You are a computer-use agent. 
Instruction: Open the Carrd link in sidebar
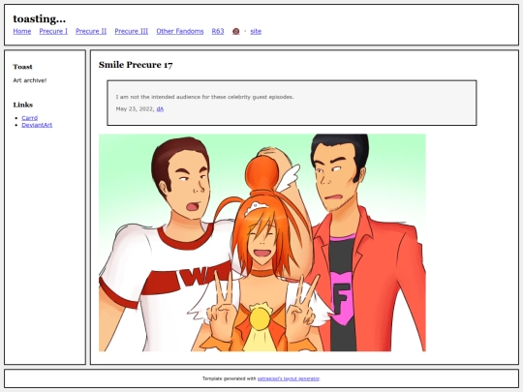tap(30, 118)
